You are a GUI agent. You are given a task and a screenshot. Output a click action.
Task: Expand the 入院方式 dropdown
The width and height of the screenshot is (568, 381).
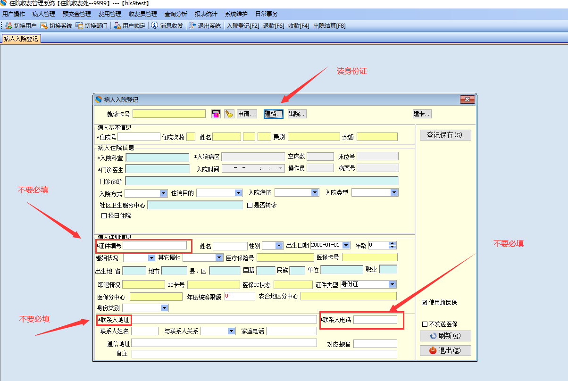(163, 193)
